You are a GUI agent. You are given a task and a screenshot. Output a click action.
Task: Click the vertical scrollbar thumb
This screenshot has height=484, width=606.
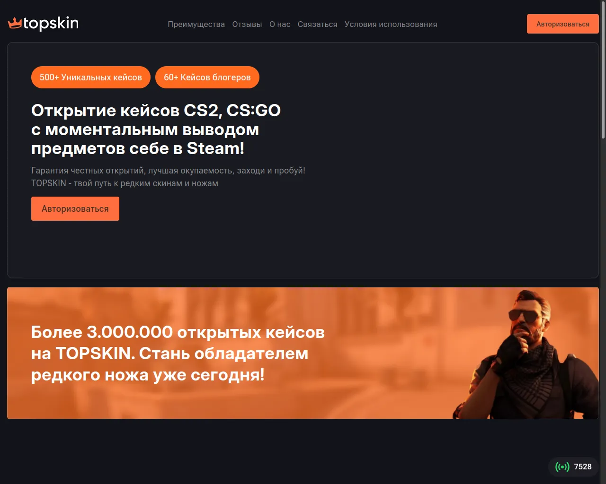point(603,69)
